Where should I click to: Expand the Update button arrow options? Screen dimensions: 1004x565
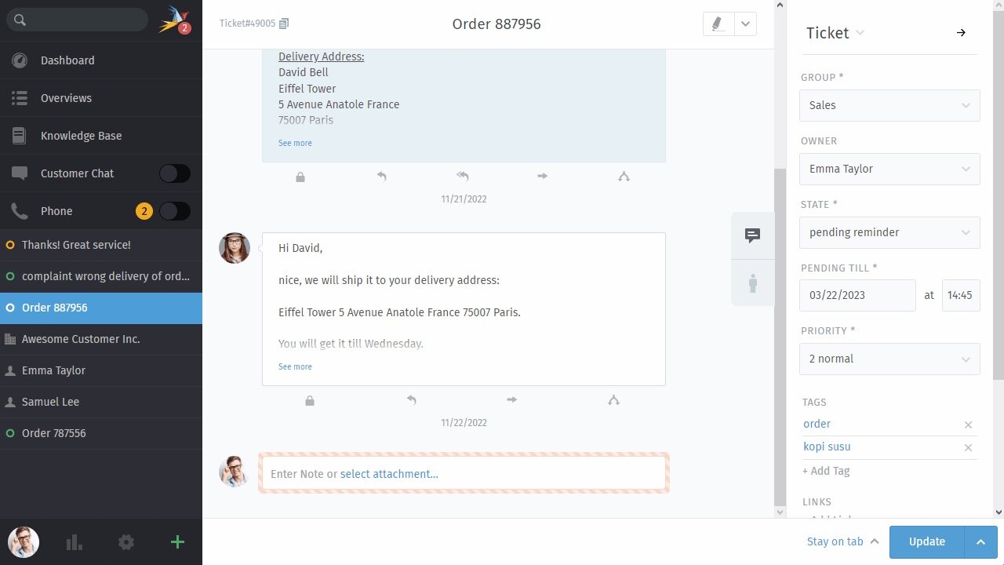pyautogui.click(x=980, y=541)
